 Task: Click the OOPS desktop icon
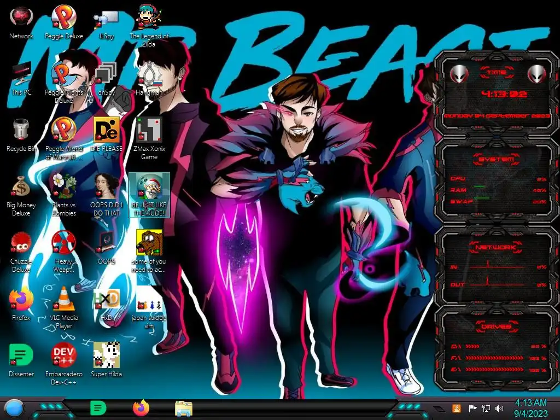(x=106, y=248)
